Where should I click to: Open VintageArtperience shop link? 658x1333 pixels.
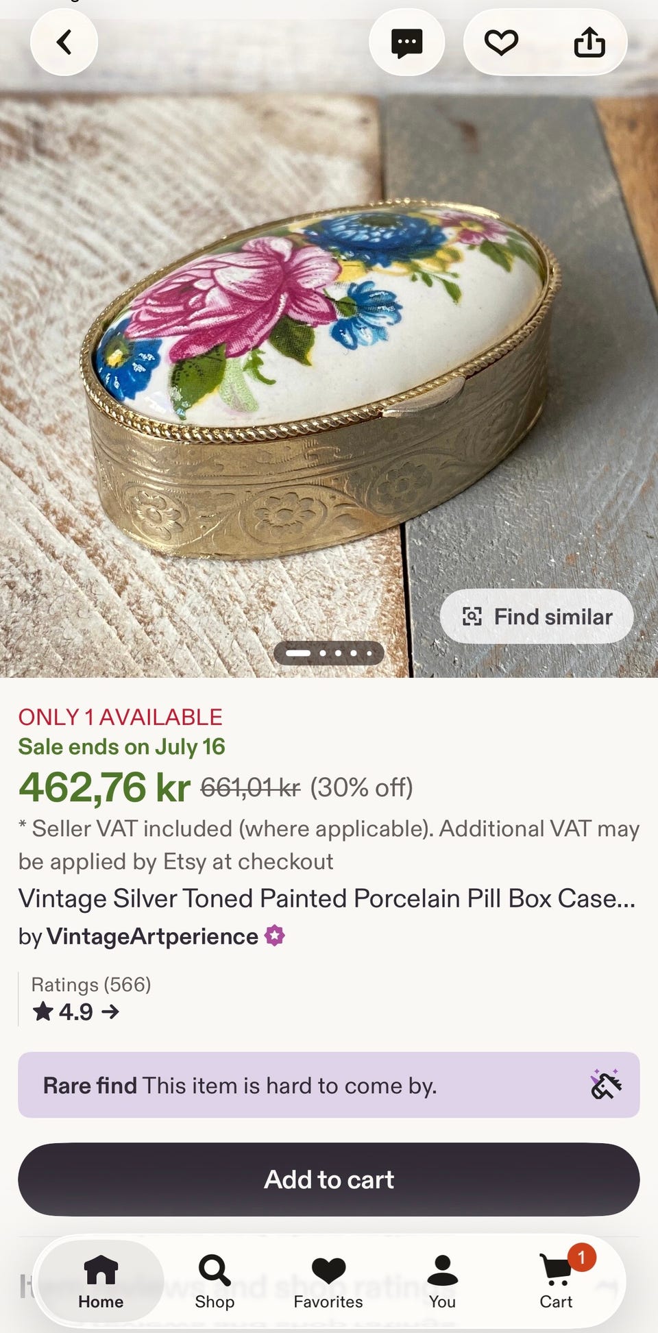[x=152, y=936]
